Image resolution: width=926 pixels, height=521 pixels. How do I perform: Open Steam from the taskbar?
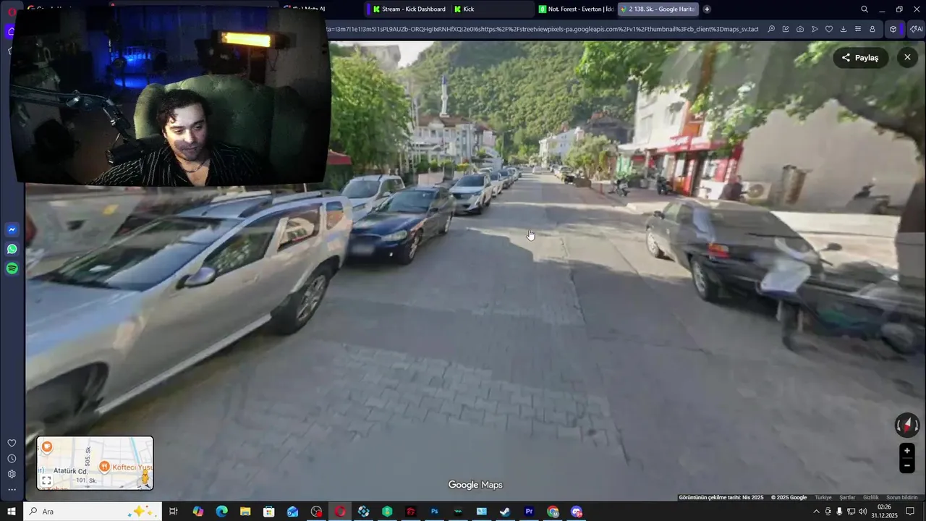[x=505, y=512]
